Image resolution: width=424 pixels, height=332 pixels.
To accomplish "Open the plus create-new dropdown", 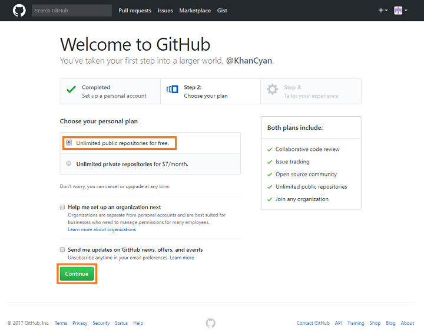I will click(x=383, y=10).
